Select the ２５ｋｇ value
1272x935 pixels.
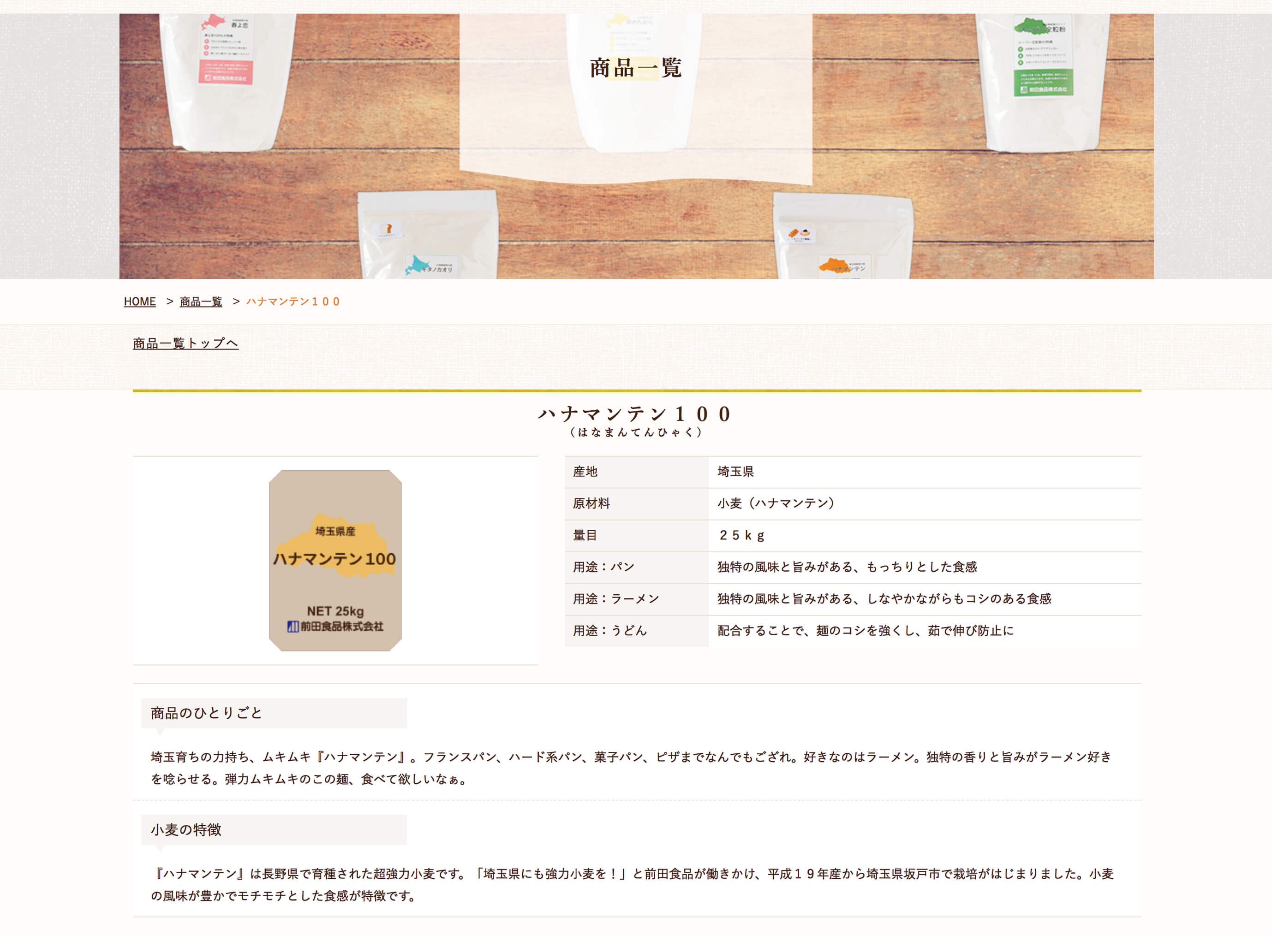(x=924, y=535)
